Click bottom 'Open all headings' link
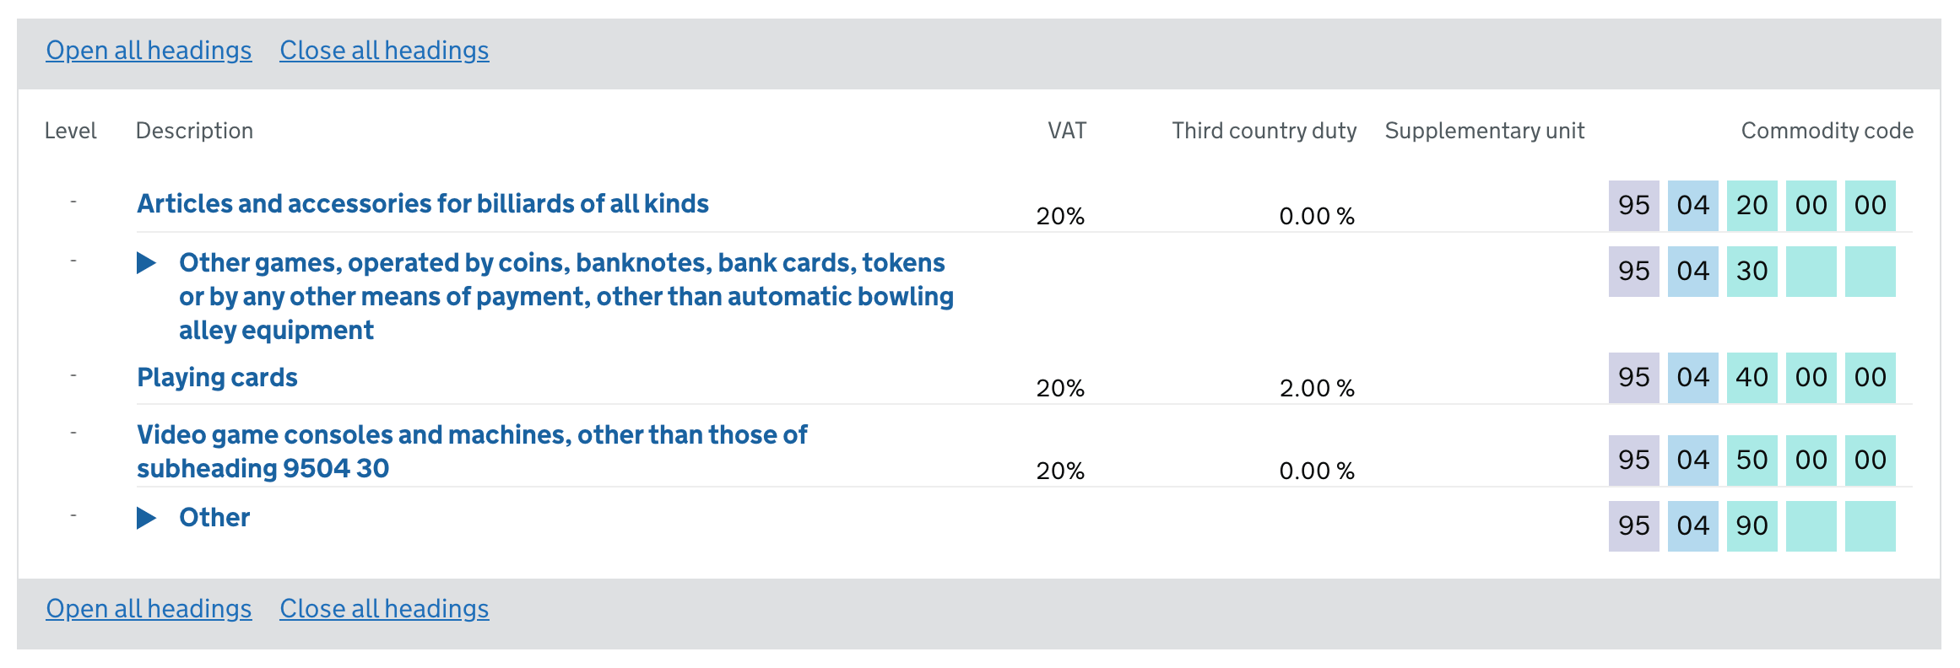Viewport: 1960px width, 668px height. tap(149, 609)
